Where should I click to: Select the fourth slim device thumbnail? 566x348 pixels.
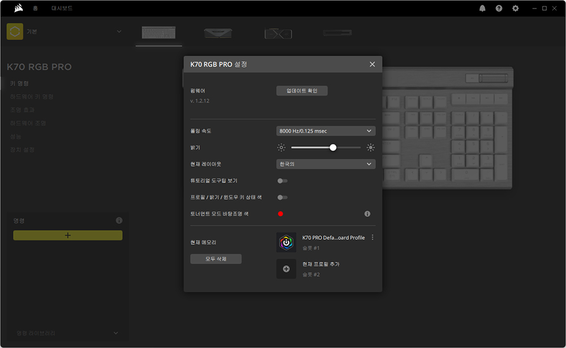pyautogui.click(x=337, y=33)
